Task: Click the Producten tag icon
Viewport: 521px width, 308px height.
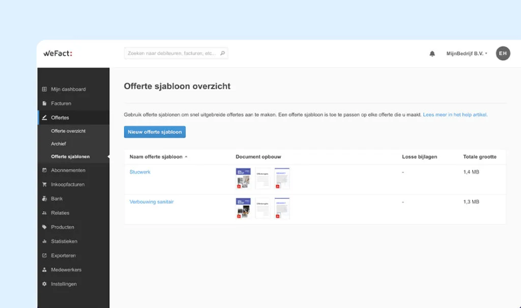Action: pyautogui.click(x=45, y=227)
